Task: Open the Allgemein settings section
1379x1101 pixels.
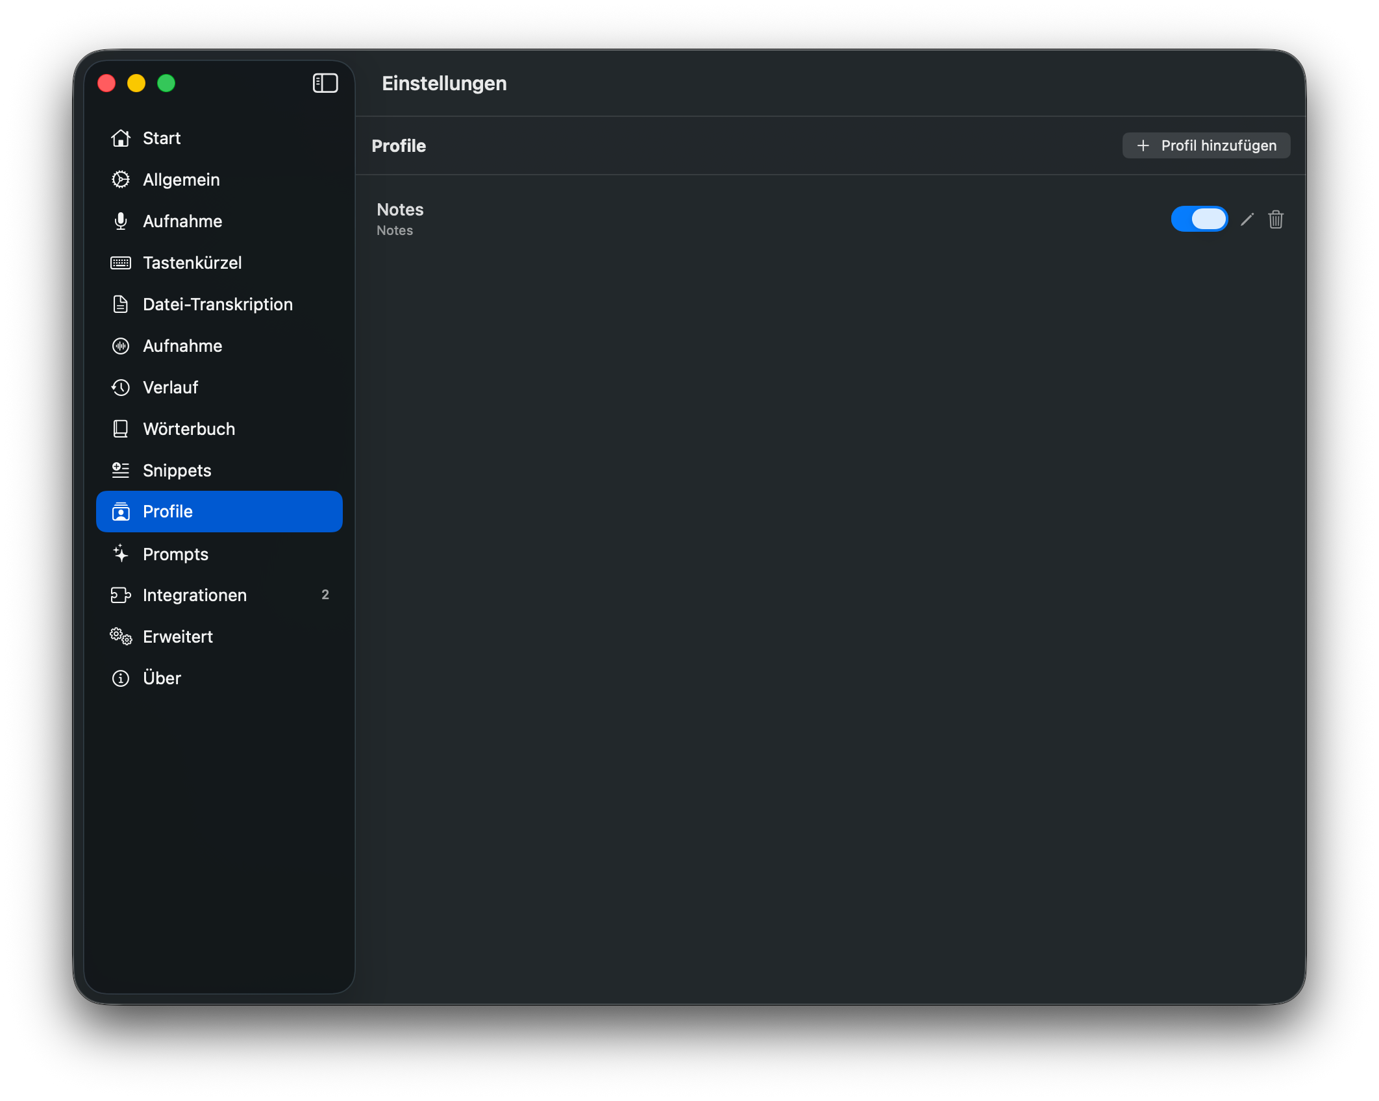Action: (x=181, y=180)
